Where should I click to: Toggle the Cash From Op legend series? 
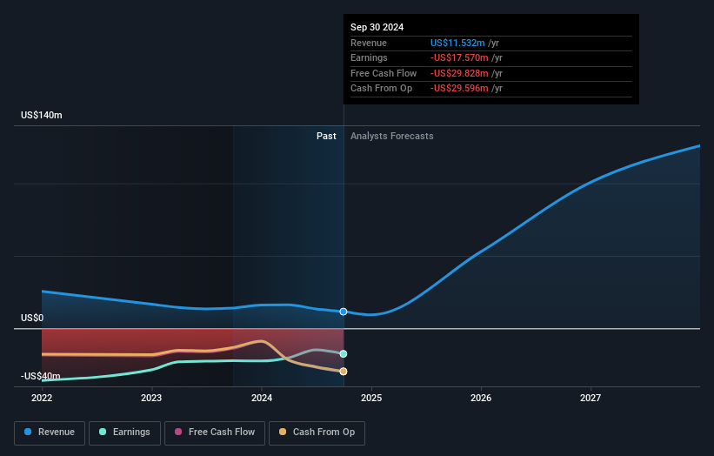(317, 433)
